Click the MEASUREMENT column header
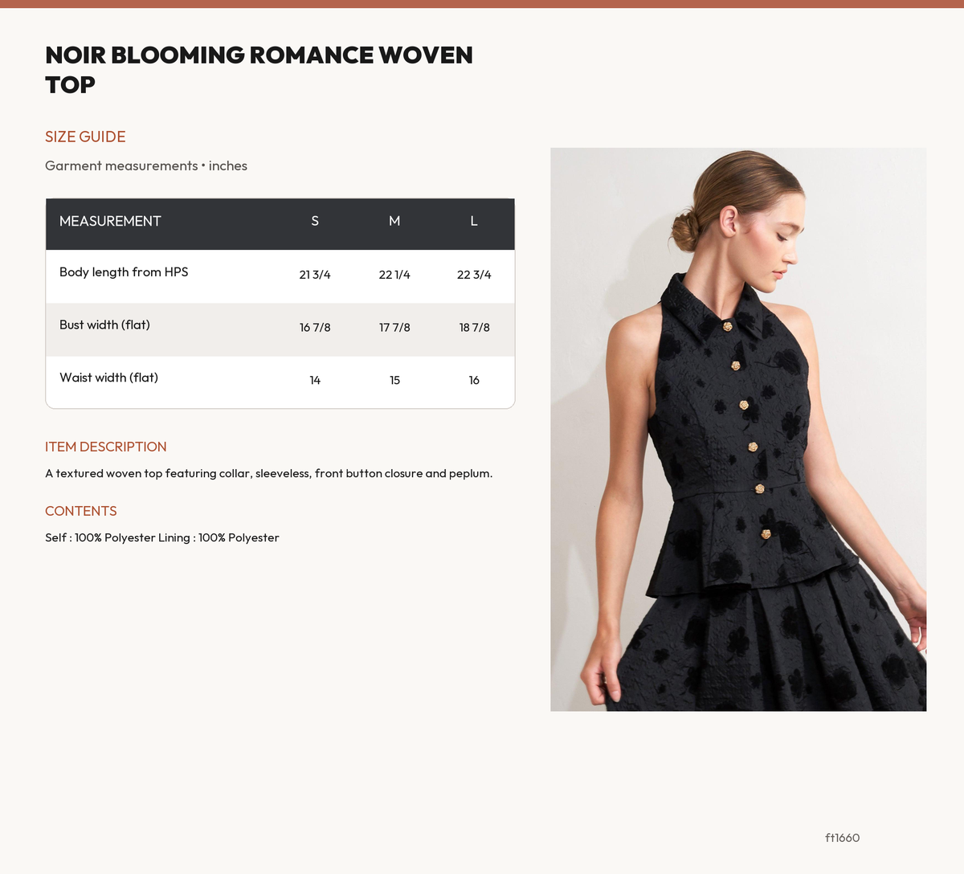Viewport: 964px width, 874px height. click(110, 221)
